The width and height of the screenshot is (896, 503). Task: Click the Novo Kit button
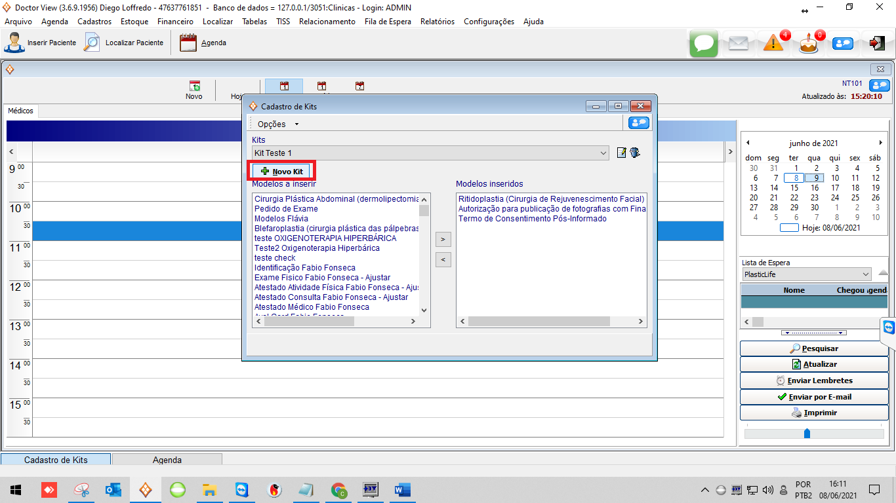(282, 171)
